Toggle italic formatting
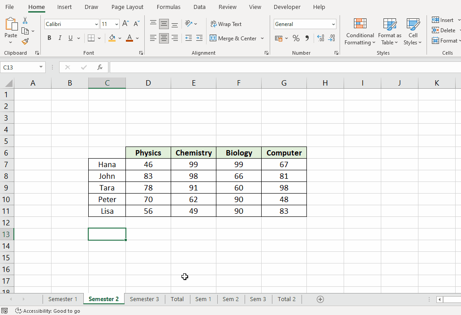 (x=60, y=38)
